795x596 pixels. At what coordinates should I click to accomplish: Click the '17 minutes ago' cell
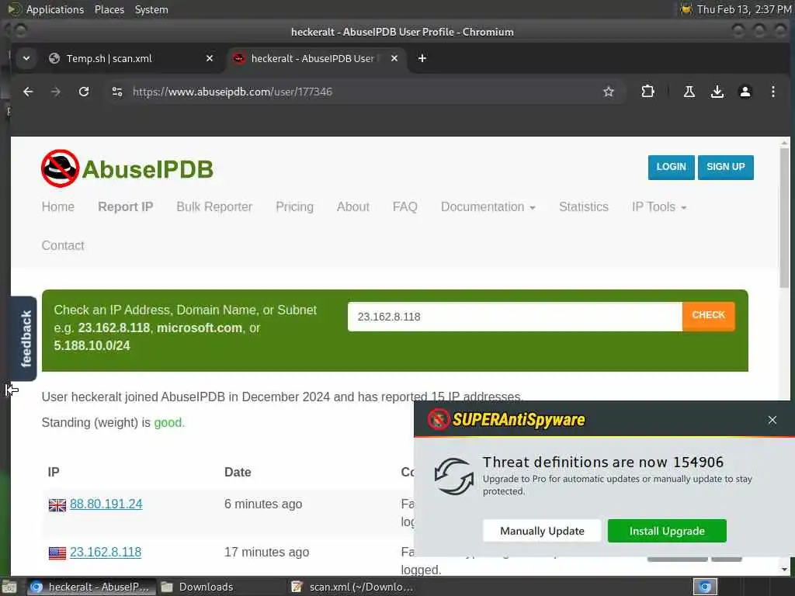[267, 552]
